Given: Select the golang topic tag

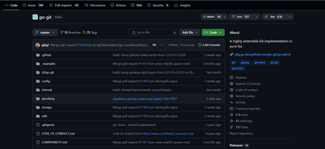Looking at the screenshot, I should [245, 62].
